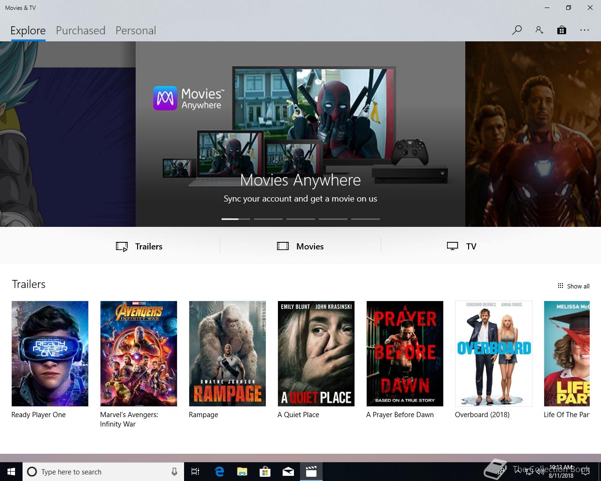
Task: Click the Movies Anywhere hero banner
Action: (300, 134)
